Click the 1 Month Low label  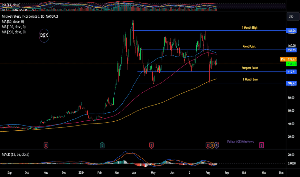(250, 79)
